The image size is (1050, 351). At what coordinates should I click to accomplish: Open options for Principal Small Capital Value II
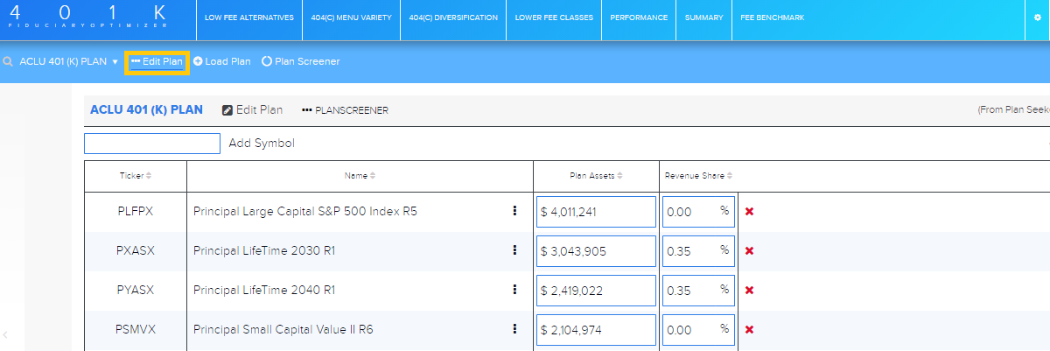pyautogui.click(x=514, y=329)
